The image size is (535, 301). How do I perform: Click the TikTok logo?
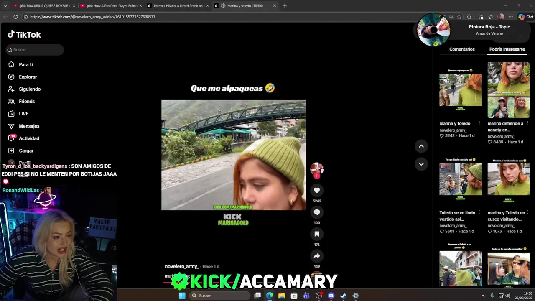[24, 35]
